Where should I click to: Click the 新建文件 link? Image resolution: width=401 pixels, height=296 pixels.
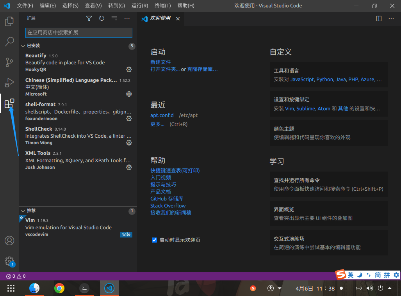tap(160, 62)
